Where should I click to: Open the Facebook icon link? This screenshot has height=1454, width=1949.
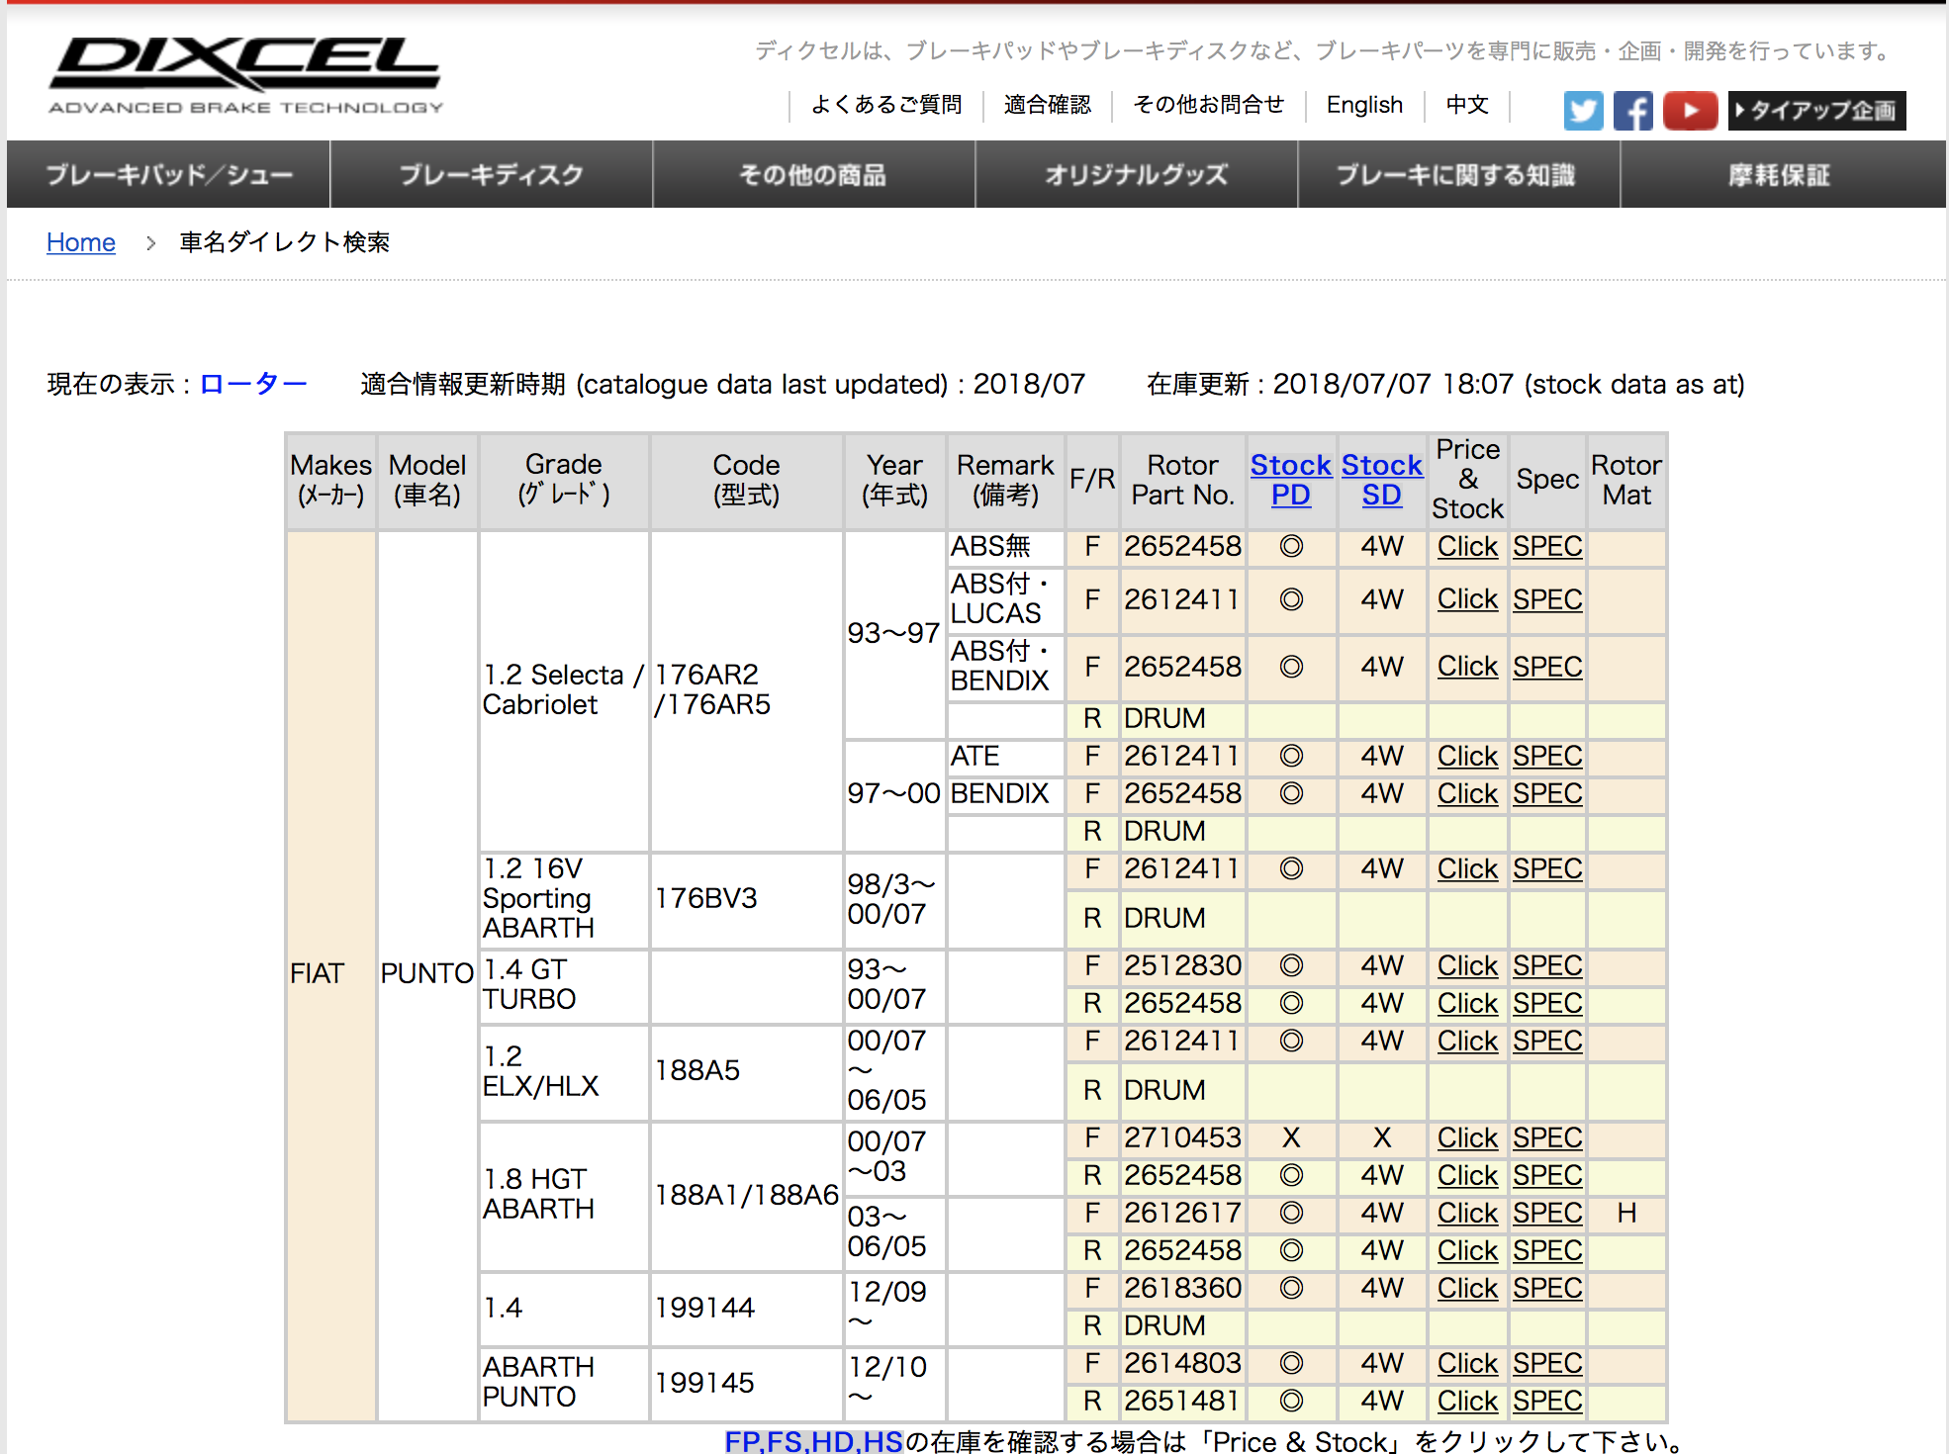click(x=1633, y=110)
